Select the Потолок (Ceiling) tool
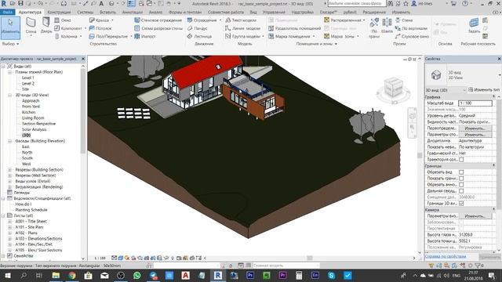 (100, 28)
